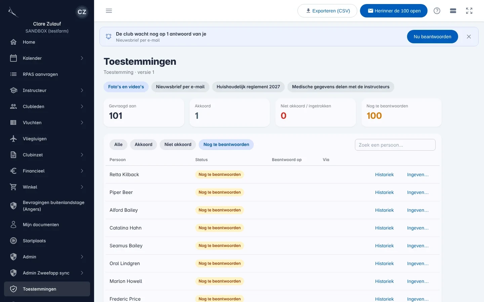Select the Vliegtuigen airplane icon
Viewport: 484px width, 302px height.
click(13, 139)
